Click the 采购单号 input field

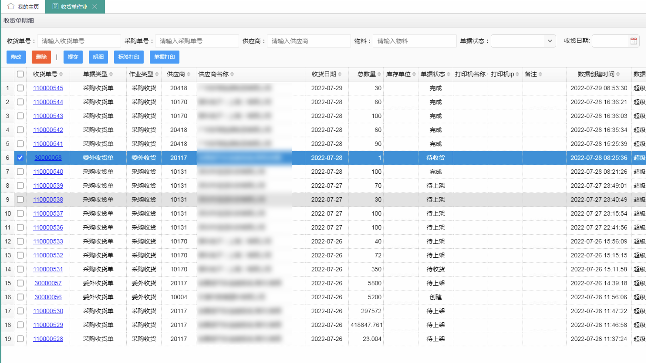[197, 41]
